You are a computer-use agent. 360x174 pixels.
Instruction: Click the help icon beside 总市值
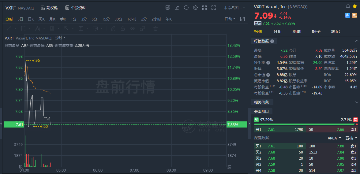268,75
